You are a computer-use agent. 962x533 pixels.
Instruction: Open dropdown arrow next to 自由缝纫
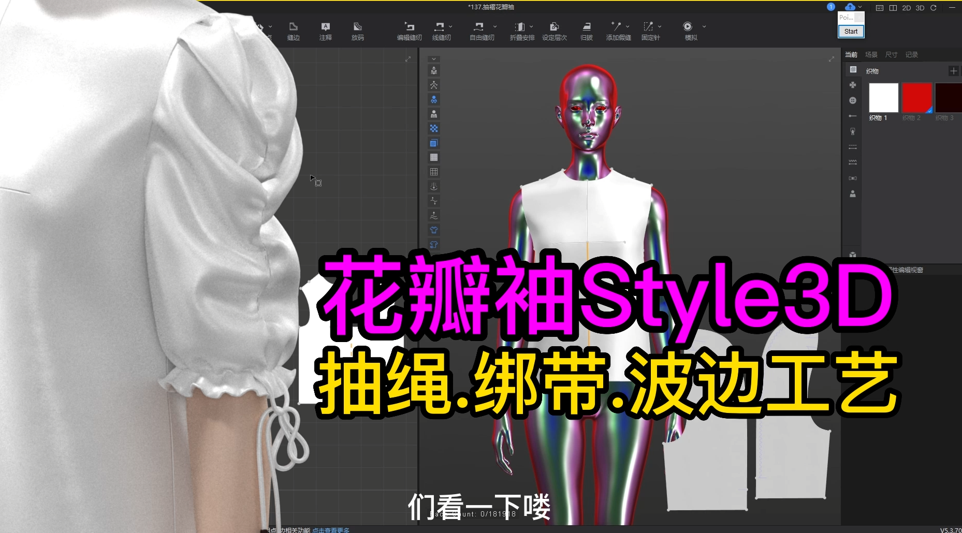pos(495,26)
